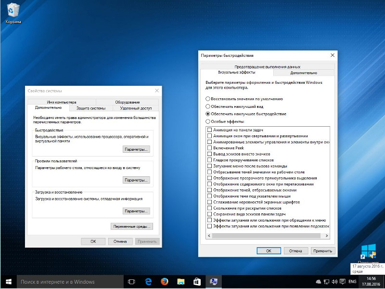Image resolution: width=385 pixels, height=289 pixels.
Task: Switch to the 'Дополнительно' tab in Параметры быстродействия
Action: point(304,73)
